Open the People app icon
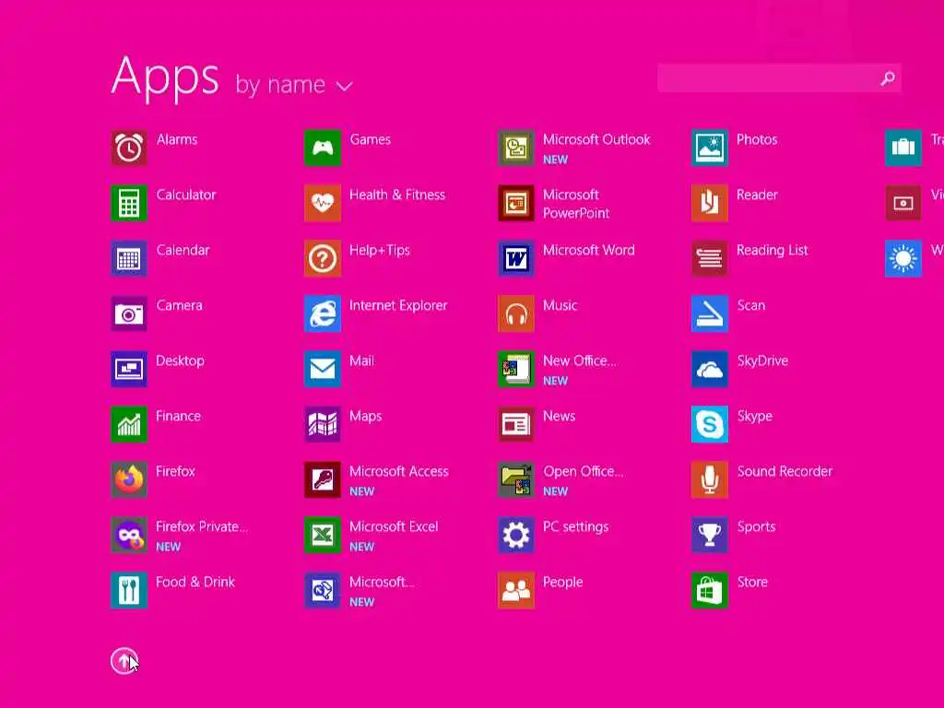Screen dimensions: 944x708 coord(516,591)
